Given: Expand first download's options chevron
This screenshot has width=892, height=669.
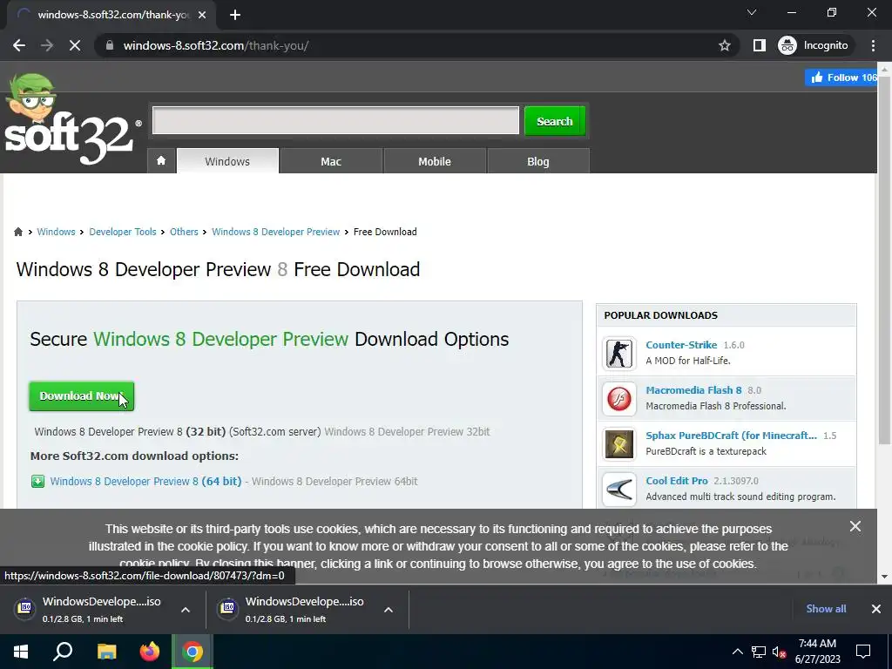Looking at the screenshot, I should click(186, 609).
